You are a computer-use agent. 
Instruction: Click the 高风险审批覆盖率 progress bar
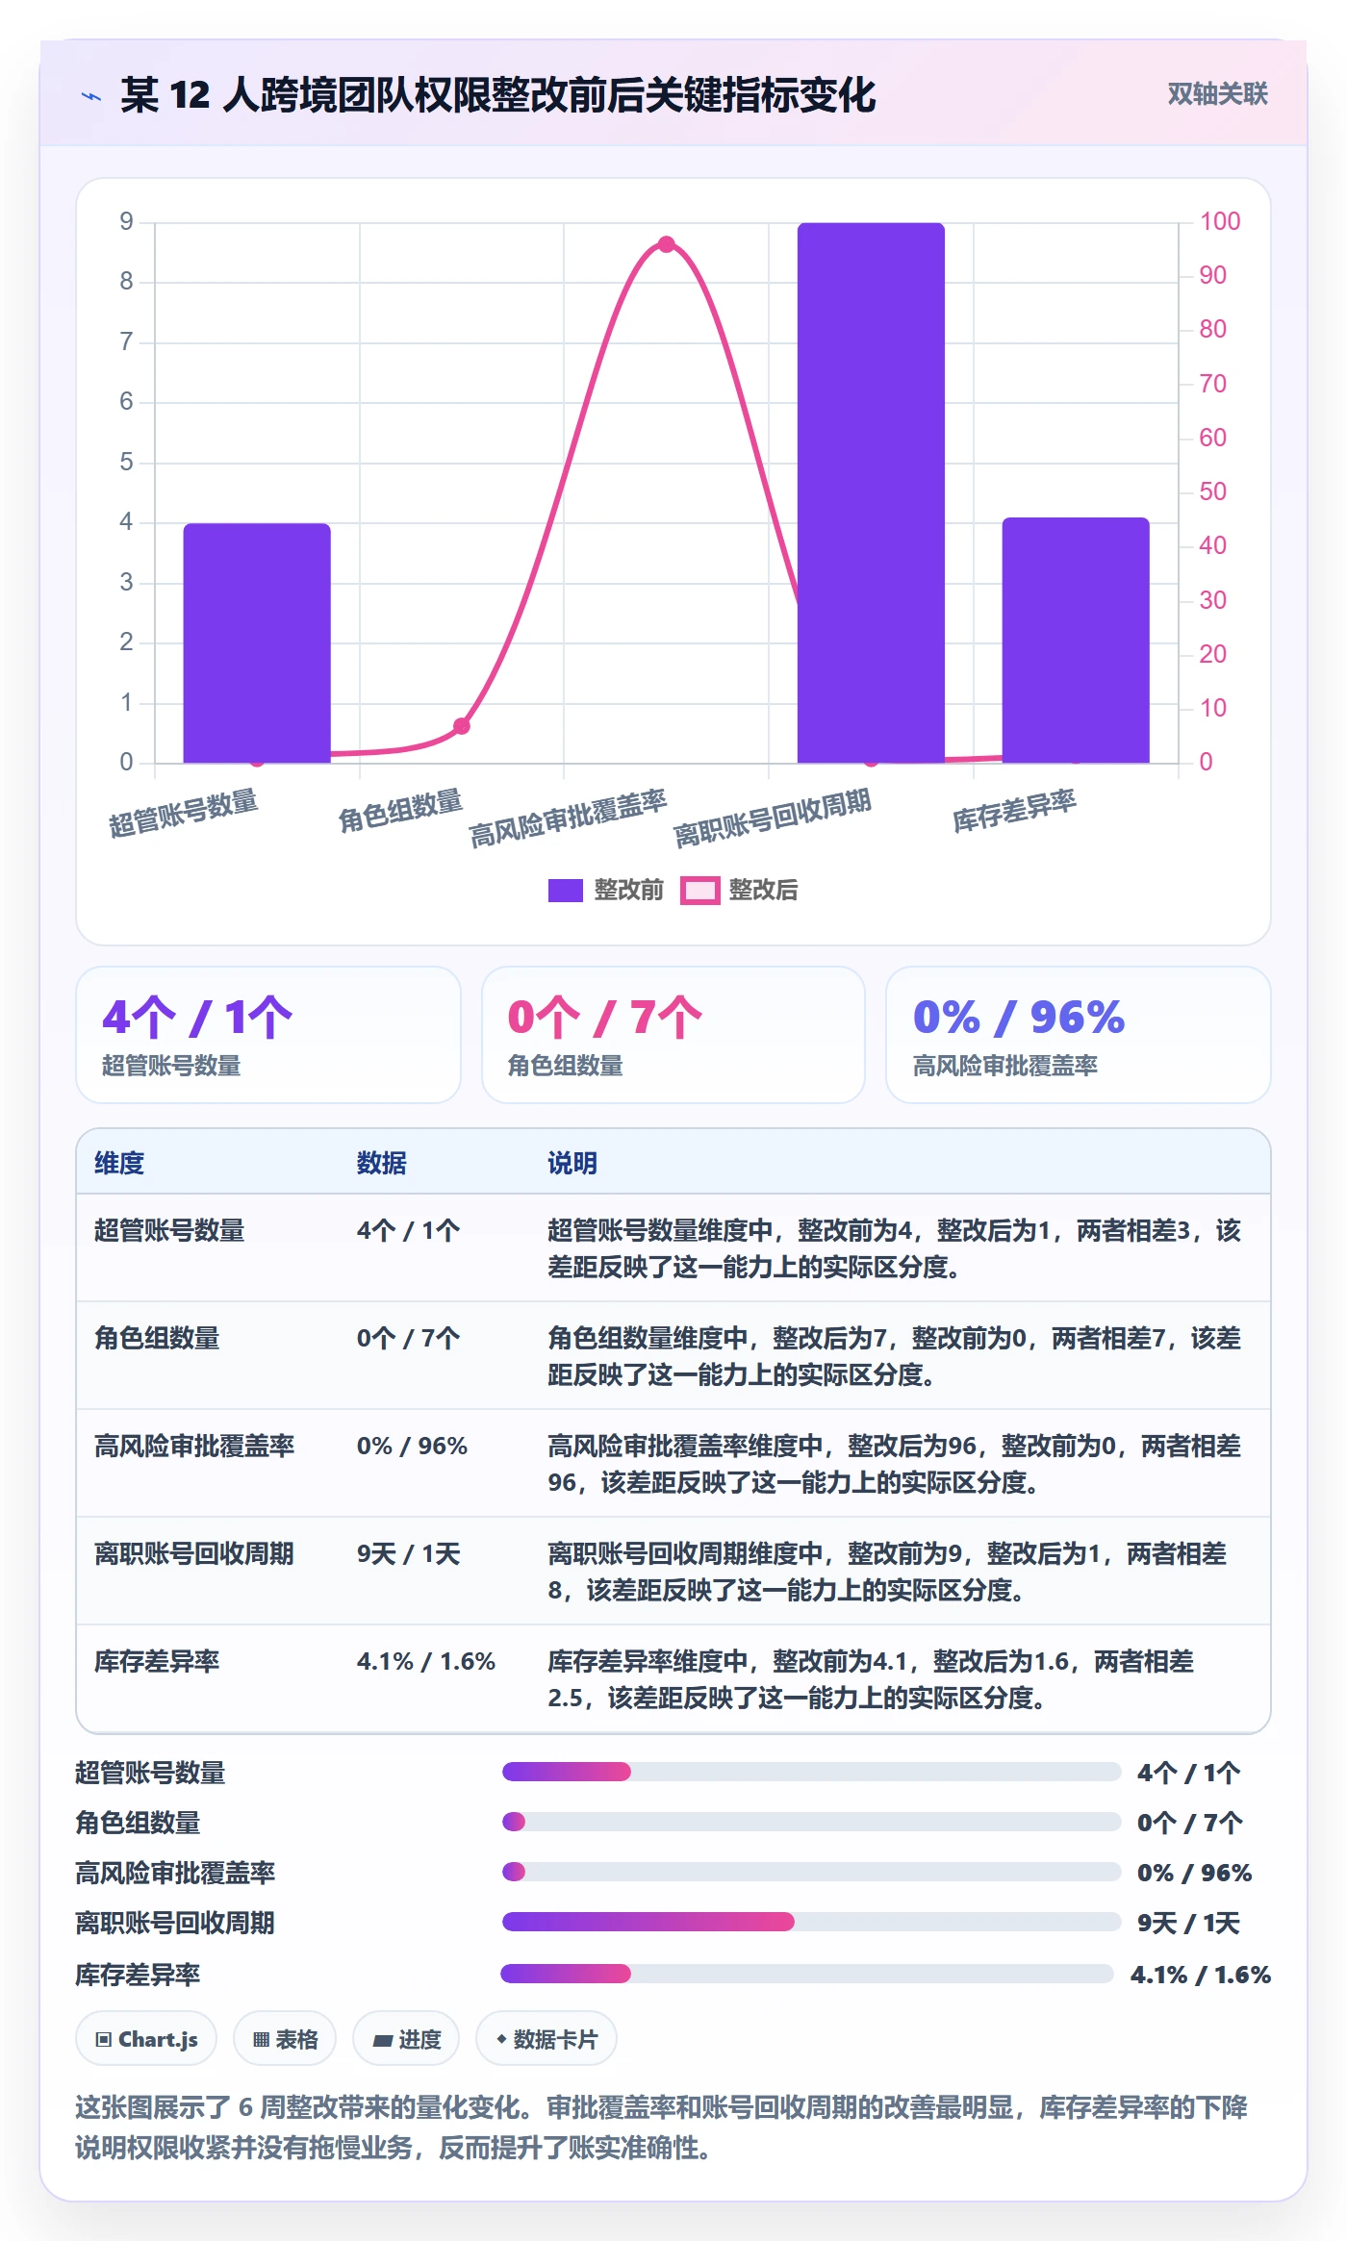pyautogui.click(x=811, y=1872)
